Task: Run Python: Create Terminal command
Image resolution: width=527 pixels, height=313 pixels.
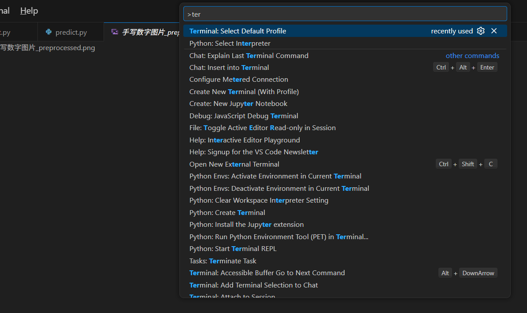Action: point(345,212)
